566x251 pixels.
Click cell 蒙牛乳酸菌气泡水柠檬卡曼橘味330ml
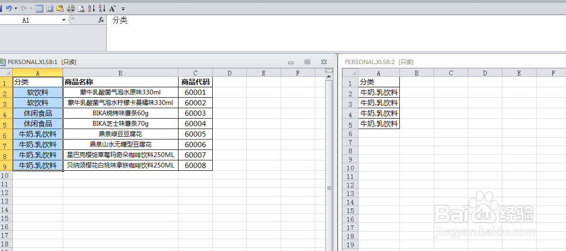click(x=121, y=103)
